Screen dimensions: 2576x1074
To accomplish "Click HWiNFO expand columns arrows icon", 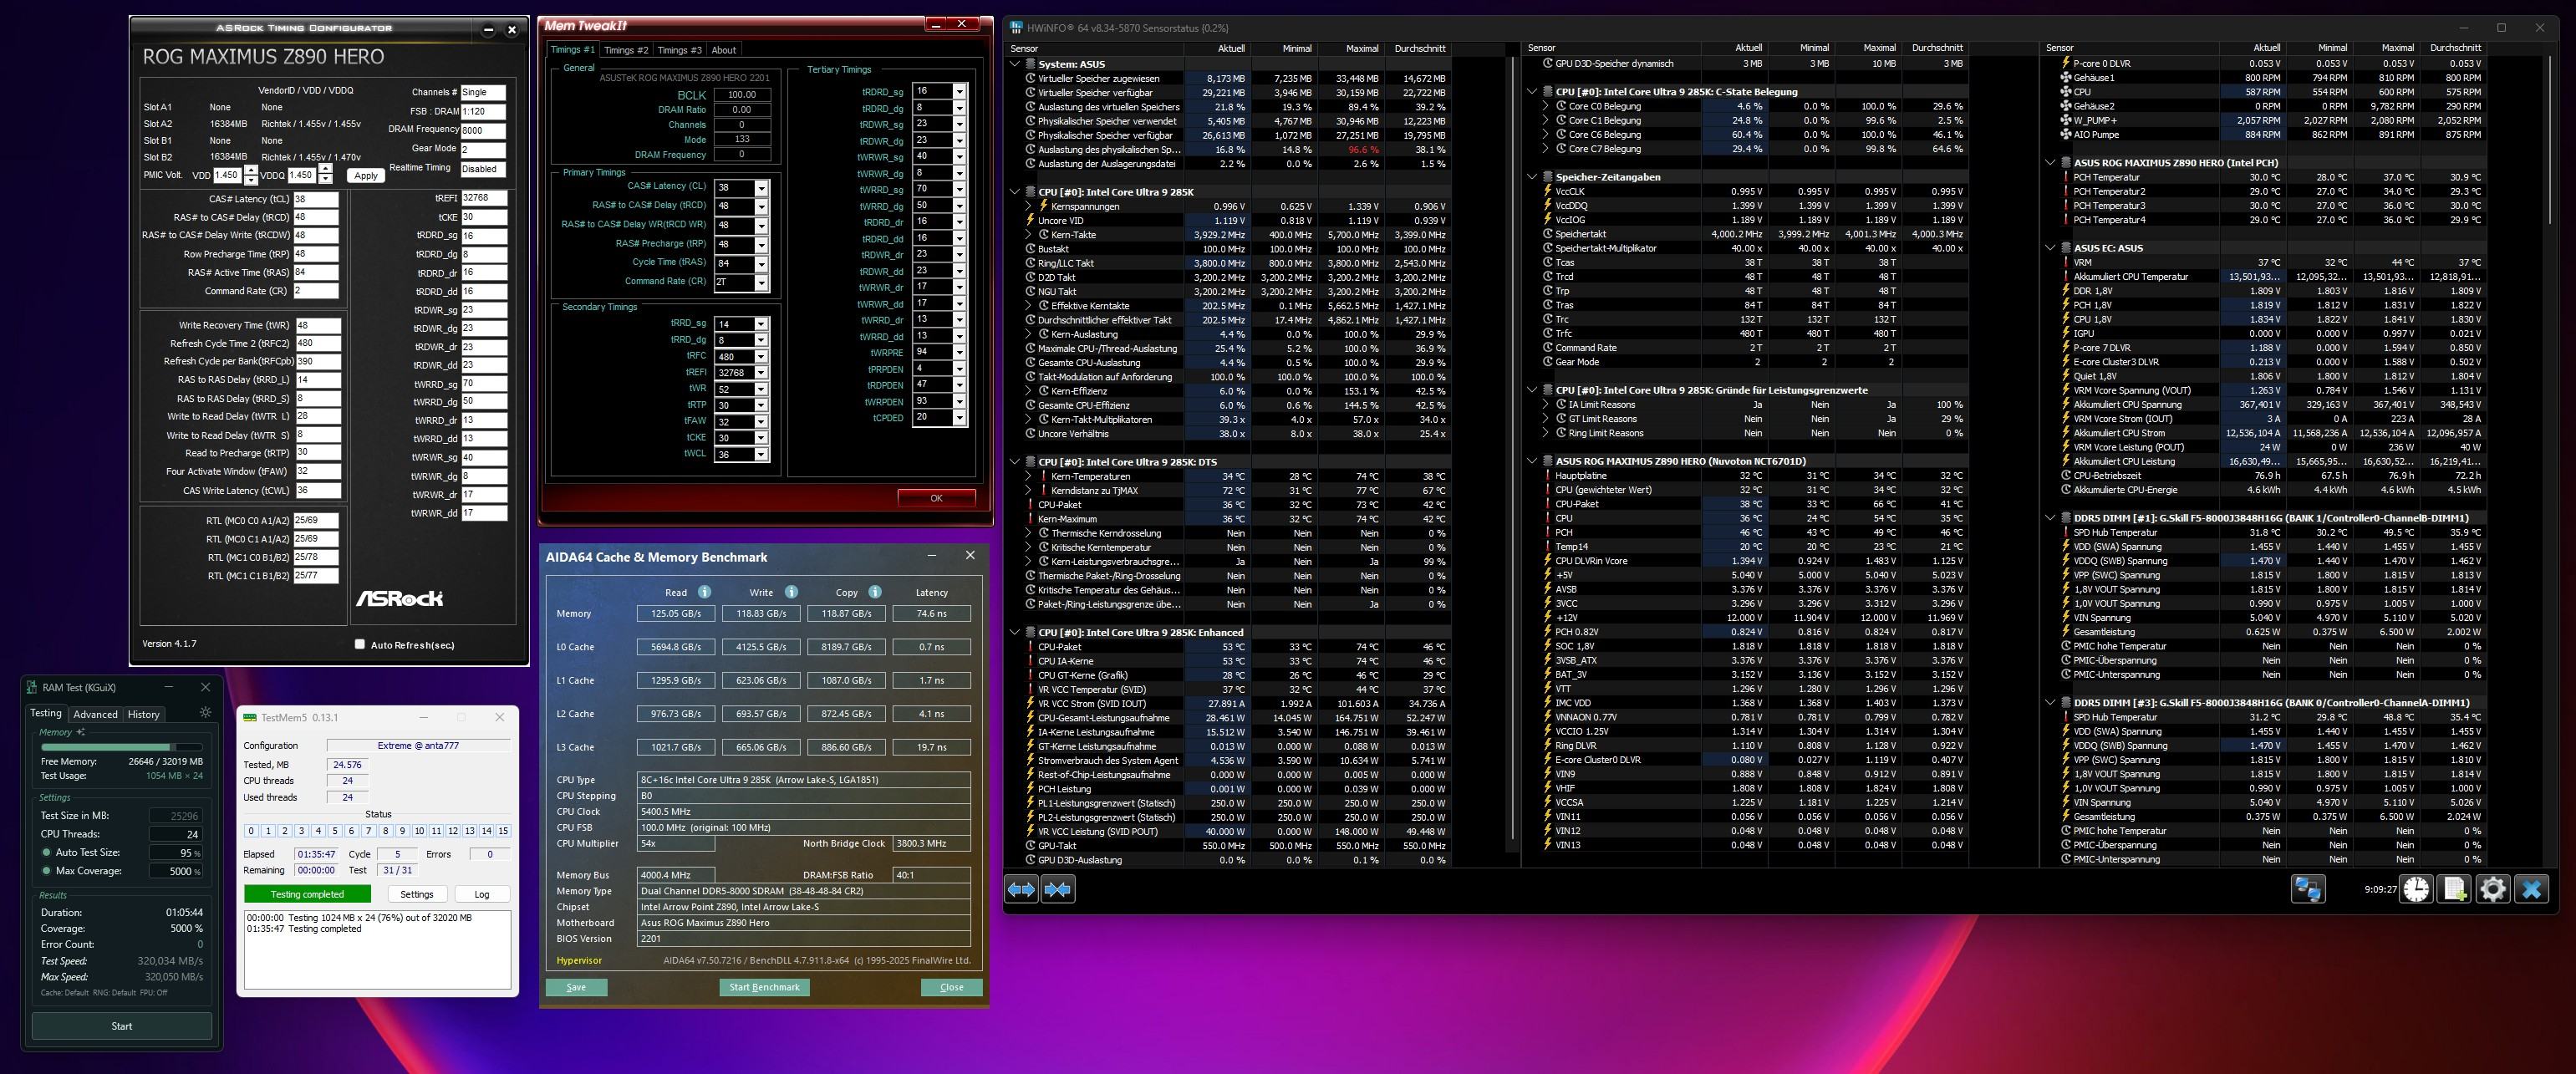I will pos(1021,889).
